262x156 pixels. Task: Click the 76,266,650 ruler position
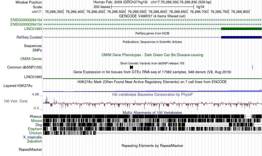(x=178, y=12)
